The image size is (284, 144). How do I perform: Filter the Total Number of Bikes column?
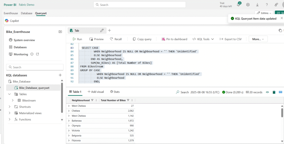[128, 100]
